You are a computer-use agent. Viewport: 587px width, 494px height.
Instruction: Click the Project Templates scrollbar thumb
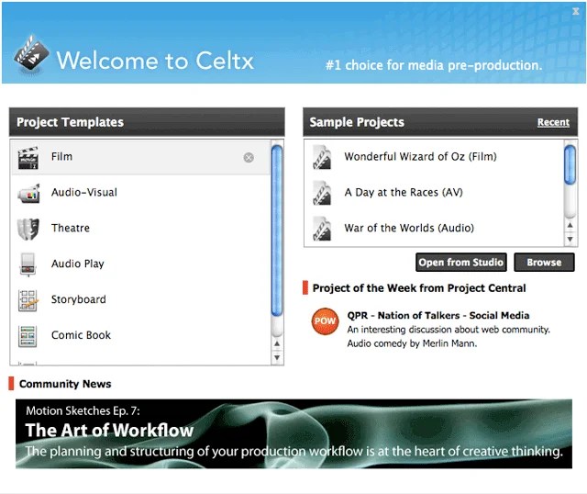(277, 230)
